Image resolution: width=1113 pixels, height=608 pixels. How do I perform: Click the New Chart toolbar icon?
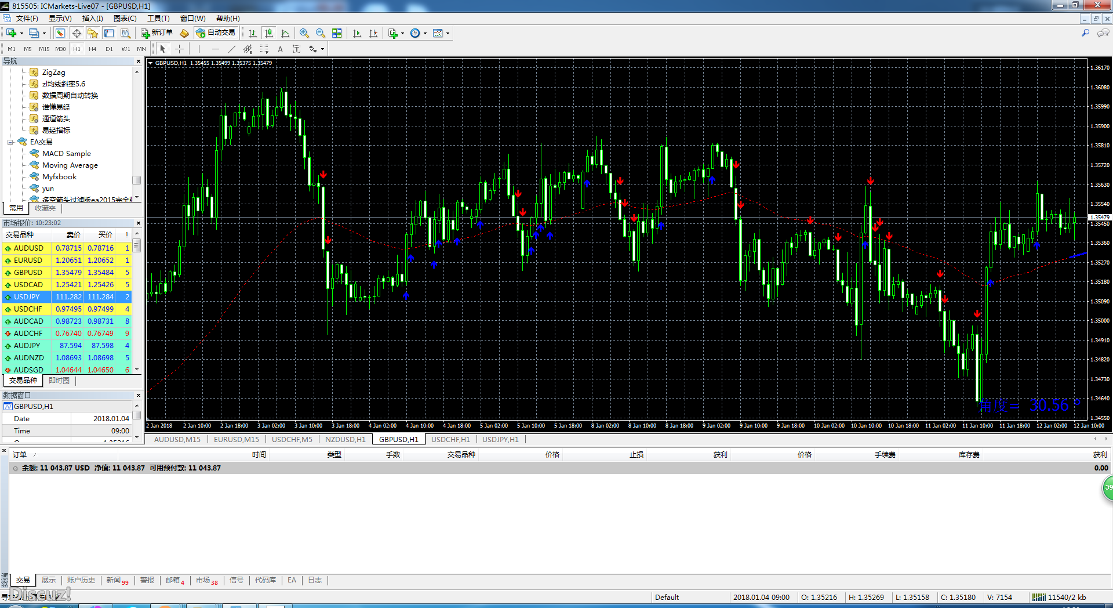pos(12,33)
